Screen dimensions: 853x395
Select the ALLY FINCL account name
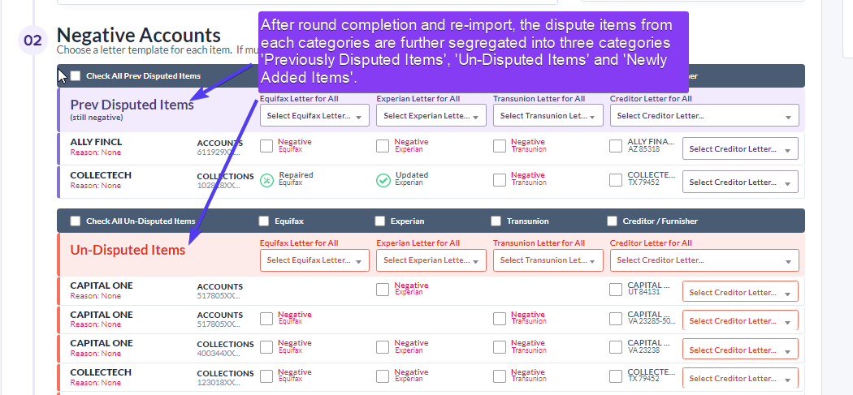pos(96,142)
